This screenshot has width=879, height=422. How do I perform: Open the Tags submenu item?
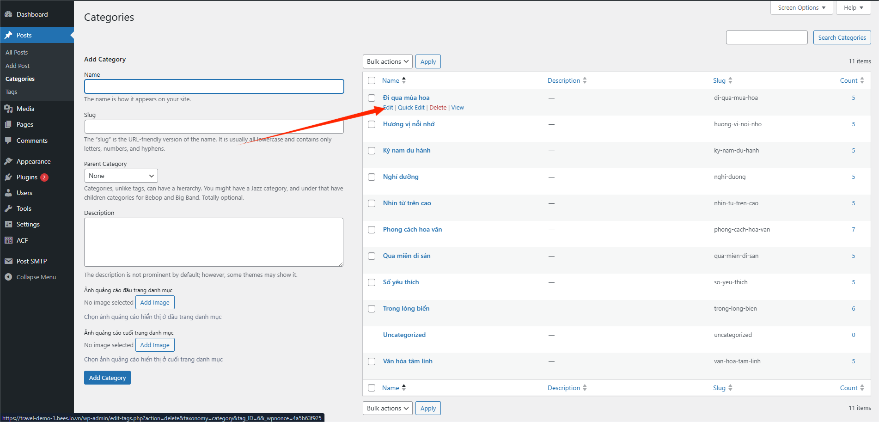coord(12,92)
